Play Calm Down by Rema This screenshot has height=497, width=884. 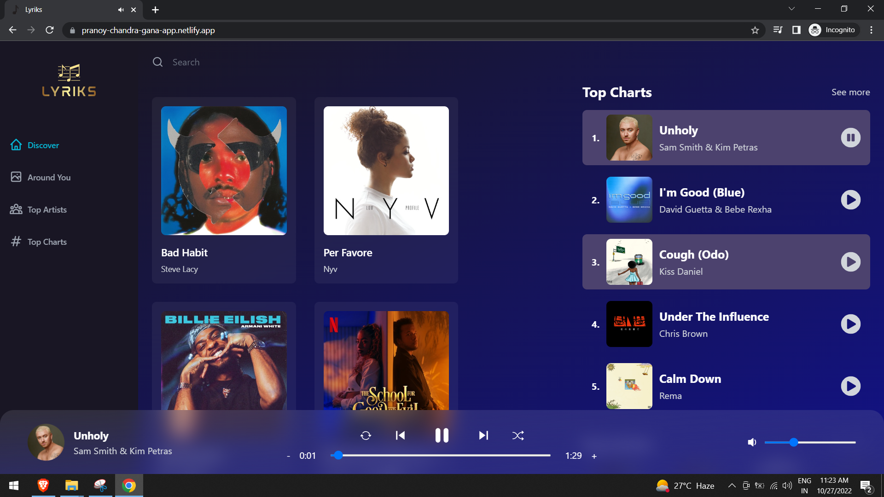point(850,386)
